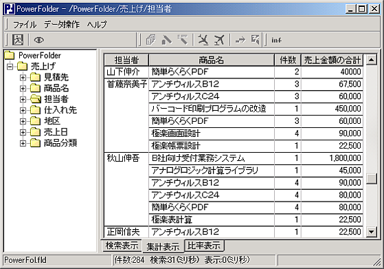Switch to the 集計表示 tab

click(163, 246)
